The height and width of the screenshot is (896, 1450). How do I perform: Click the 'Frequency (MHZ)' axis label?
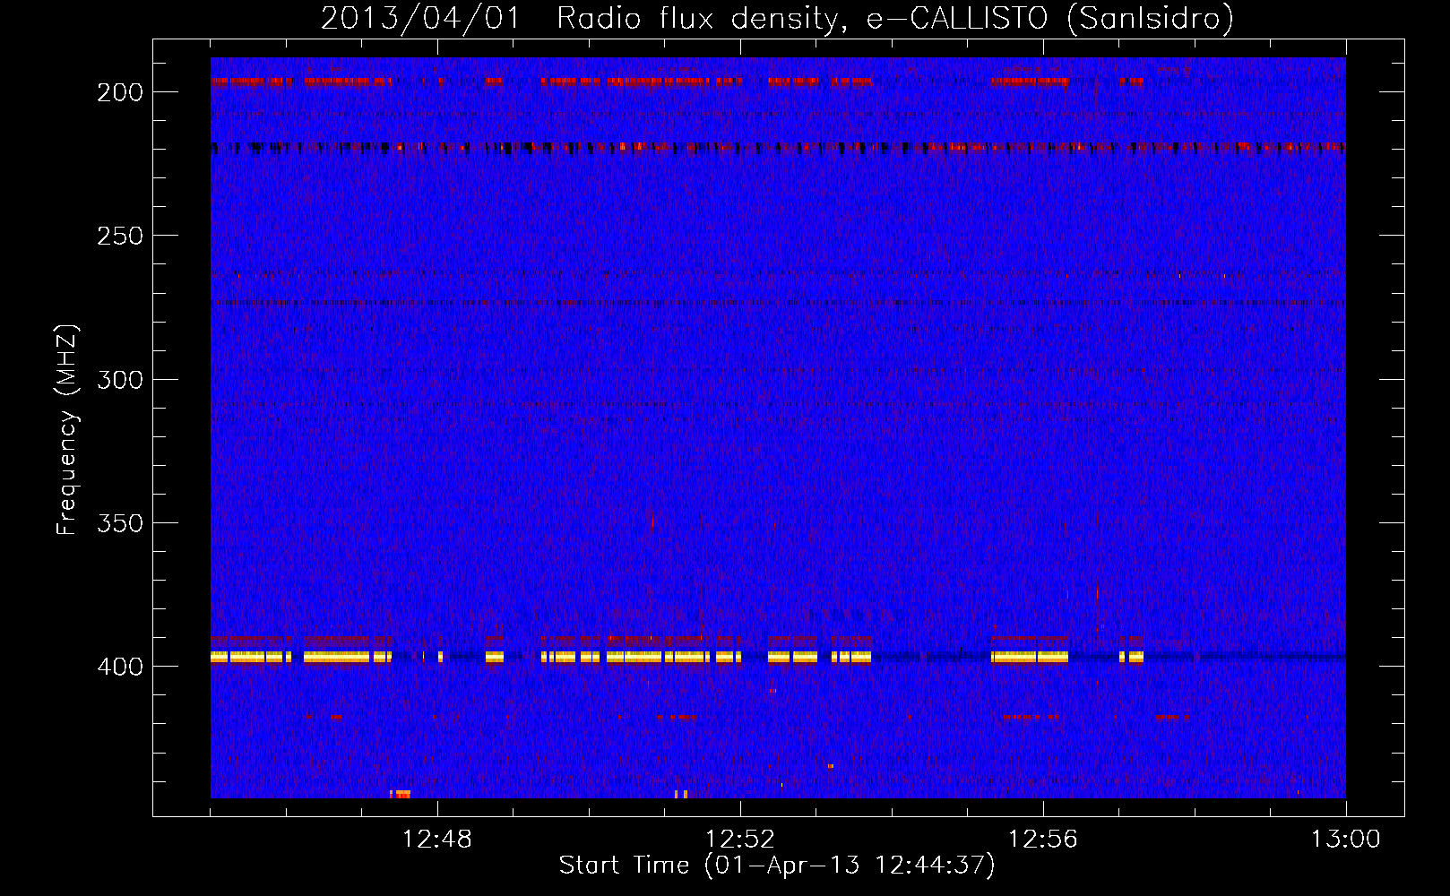[67, 430]
